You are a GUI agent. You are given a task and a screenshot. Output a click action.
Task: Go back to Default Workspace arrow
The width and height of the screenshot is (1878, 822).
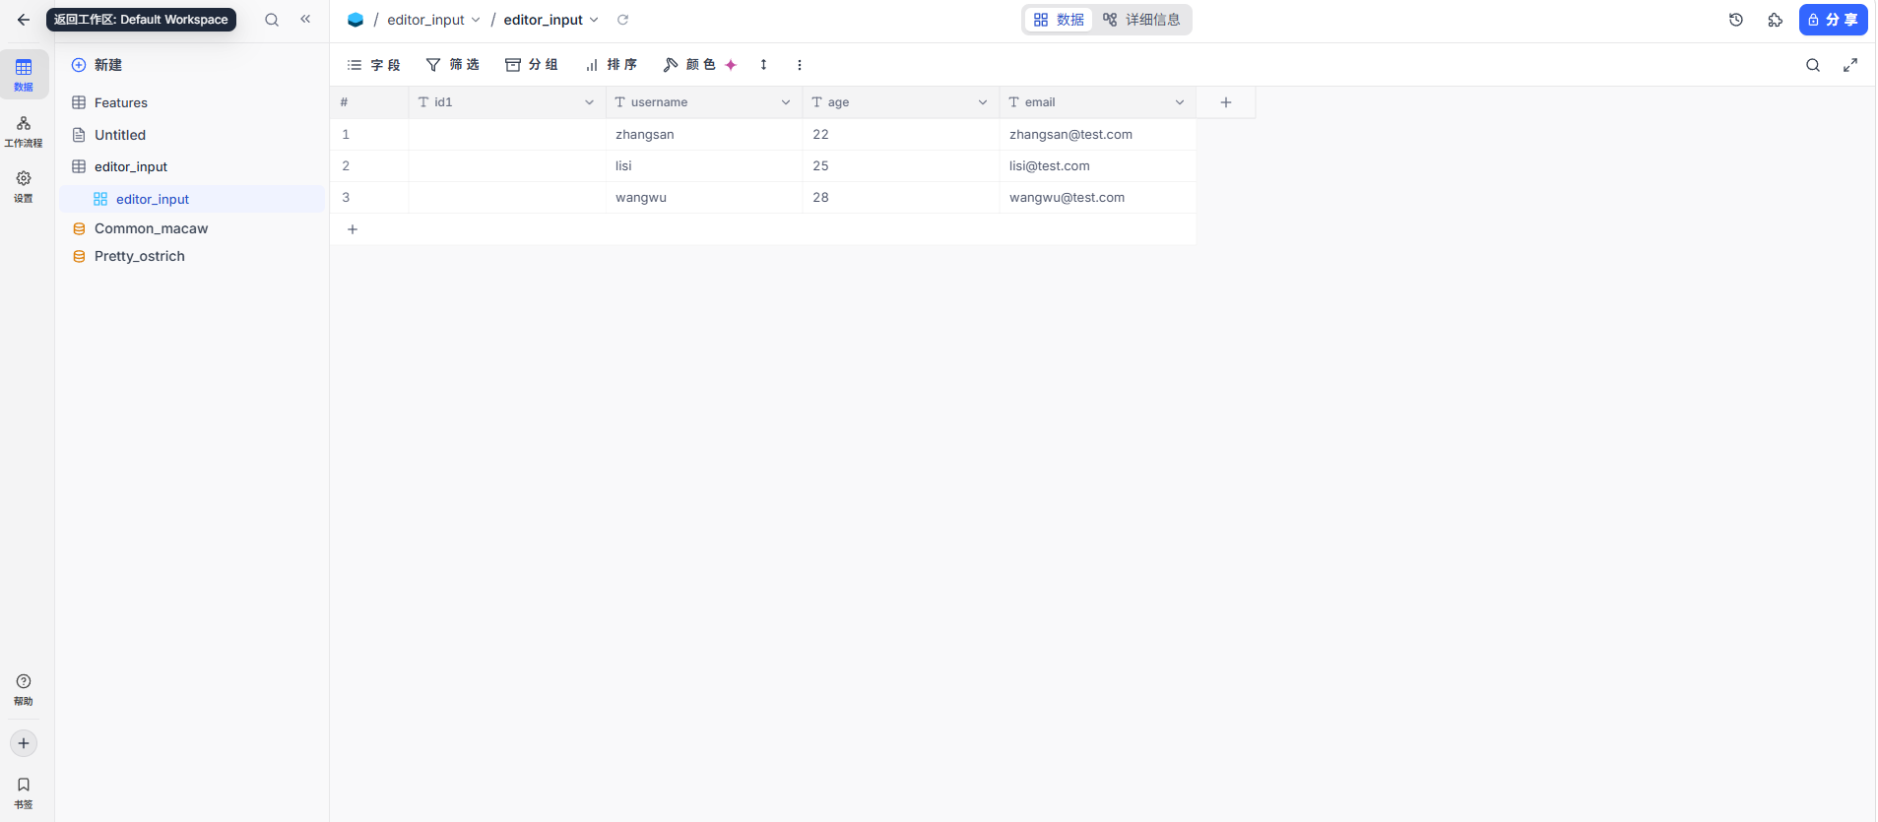point(24,20)
